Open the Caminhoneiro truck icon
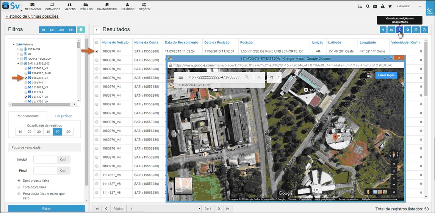The height and width of the screenshot is (213, 435). [106, 5]
